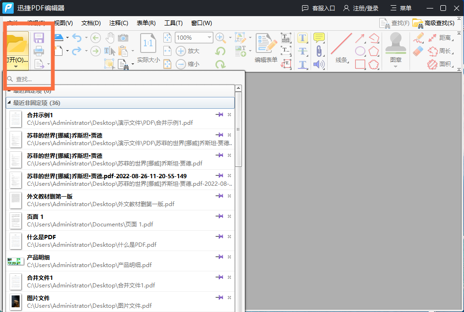Click the 客服入口 link

tap(318, 9)
